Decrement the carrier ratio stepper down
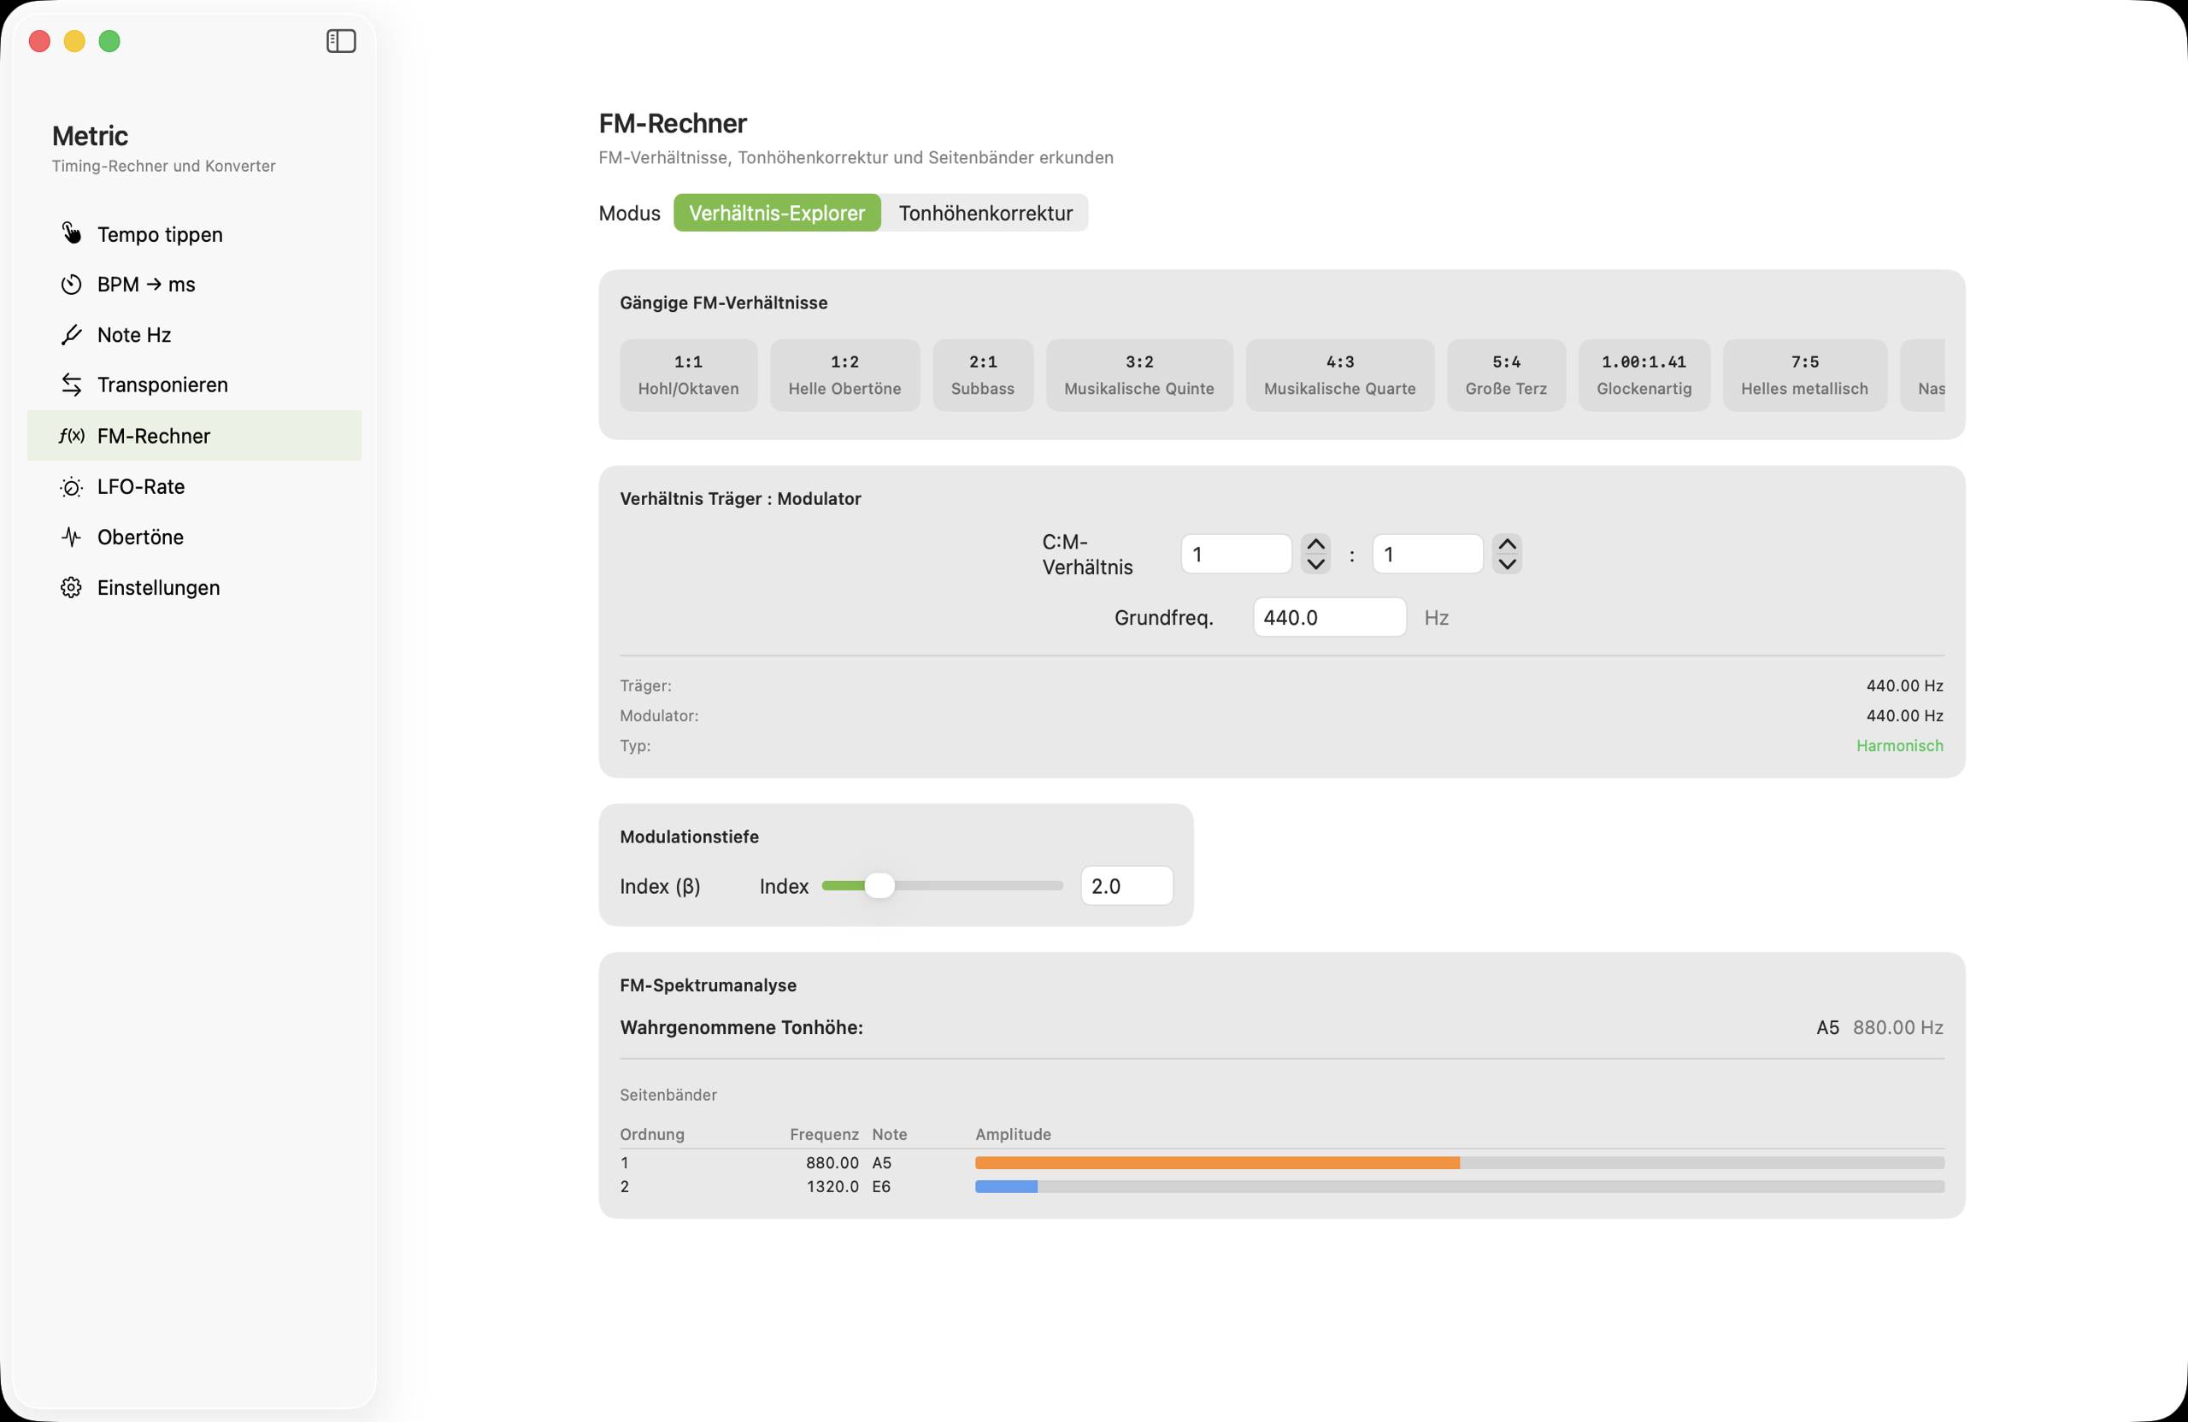 1315,564
